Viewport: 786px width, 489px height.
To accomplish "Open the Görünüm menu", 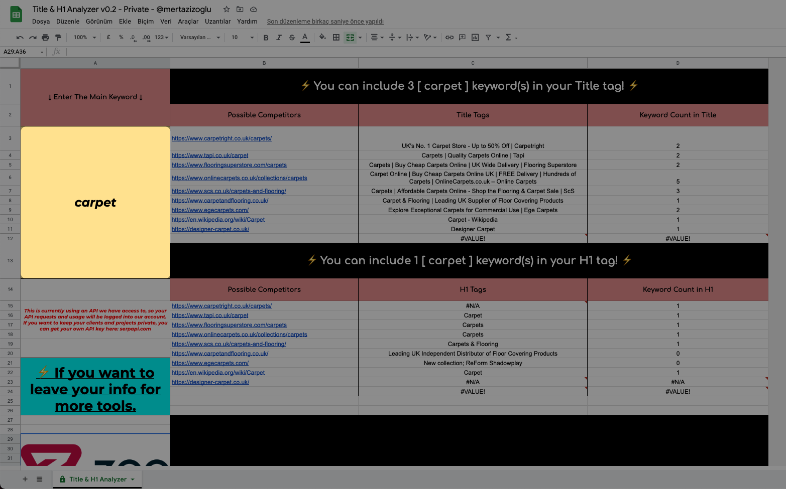I will [99, 22].
